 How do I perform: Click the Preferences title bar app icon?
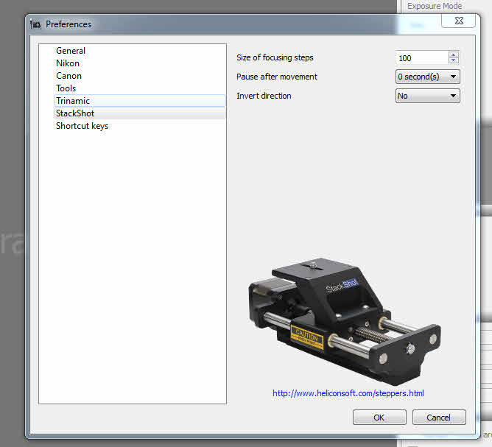[36, 24]
